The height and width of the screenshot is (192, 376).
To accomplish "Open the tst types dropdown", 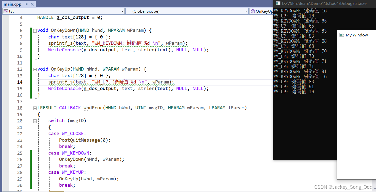I will [x=122, y=11].
